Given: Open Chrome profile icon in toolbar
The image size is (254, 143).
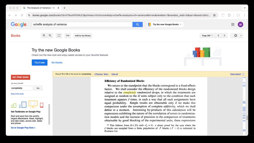Looking at the screenshot, I should click(238, 15).
